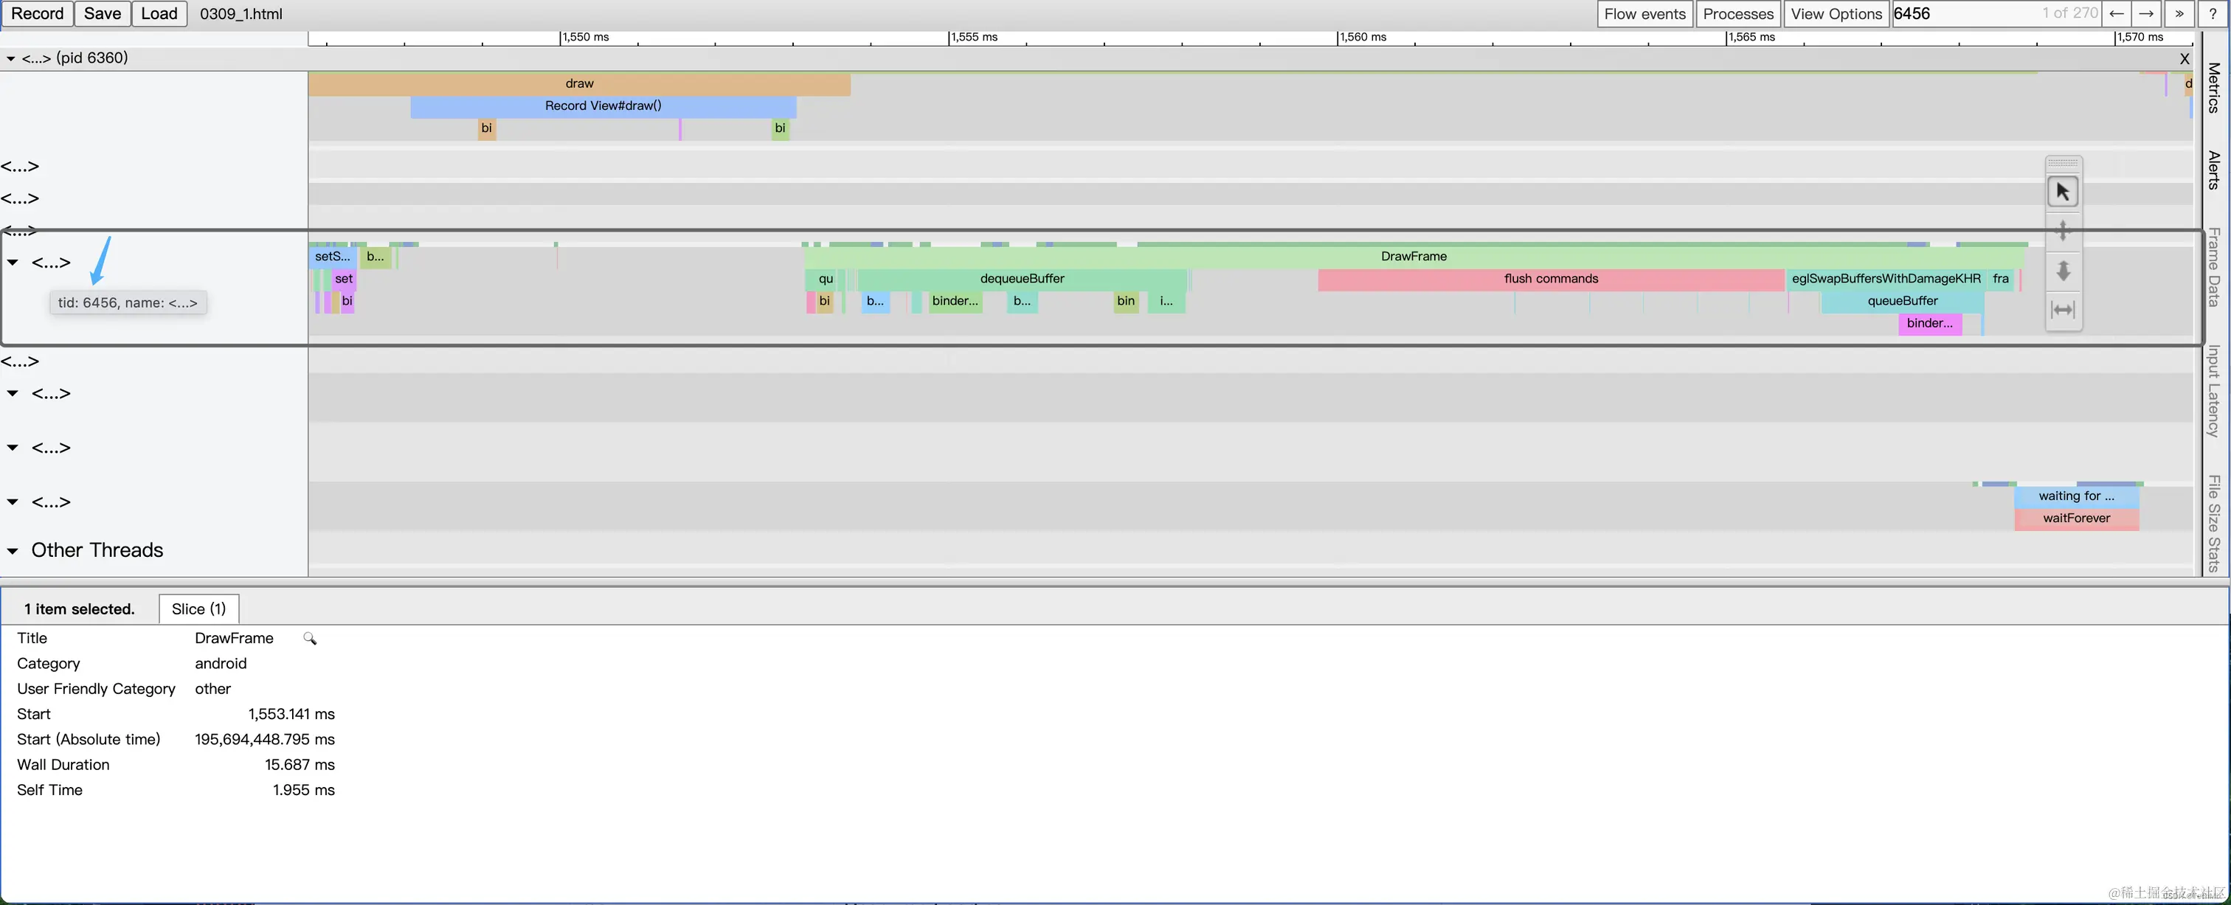Collapse the tid 6456 thread track

[x=12, y=263]
